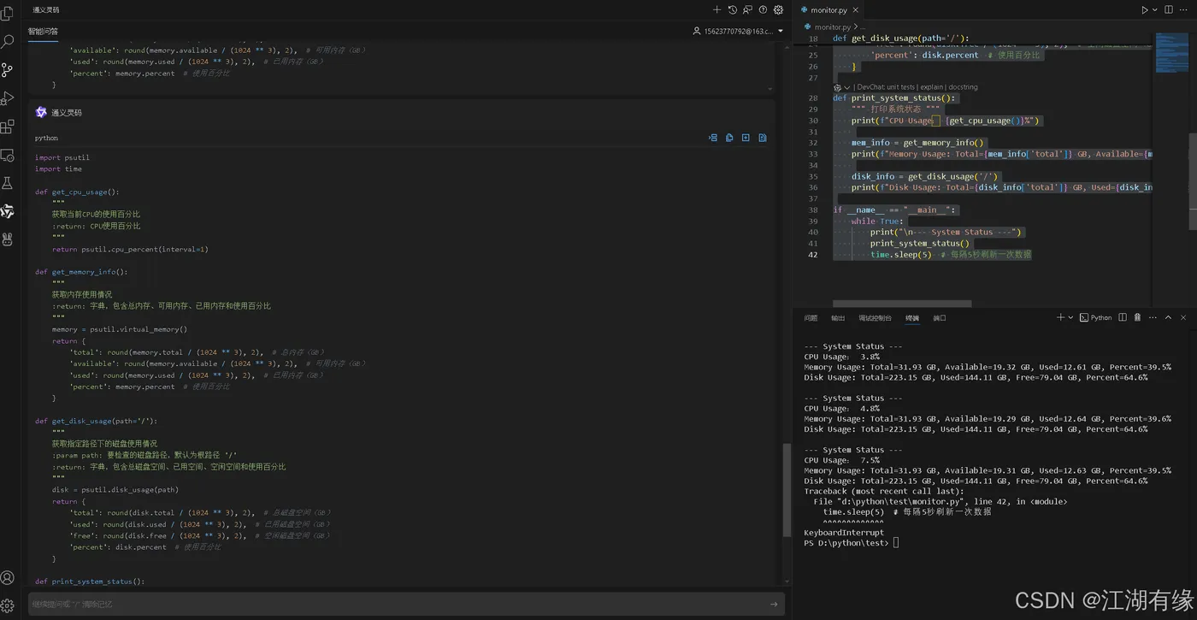The height and width of the screenshot is (620, 1197).
Task: Copy the python code block
Action: point(729,138)
